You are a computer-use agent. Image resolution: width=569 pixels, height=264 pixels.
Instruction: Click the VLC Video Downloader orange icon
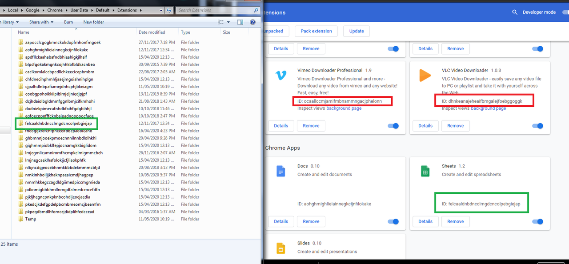click(425, 76)
